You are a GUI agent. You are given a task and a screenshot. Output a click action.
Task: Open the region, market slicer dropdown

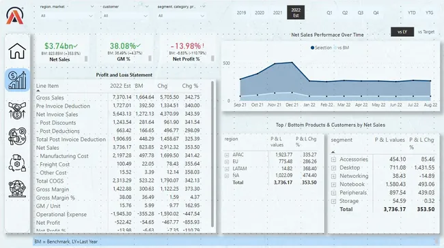(x=66, y=16)
